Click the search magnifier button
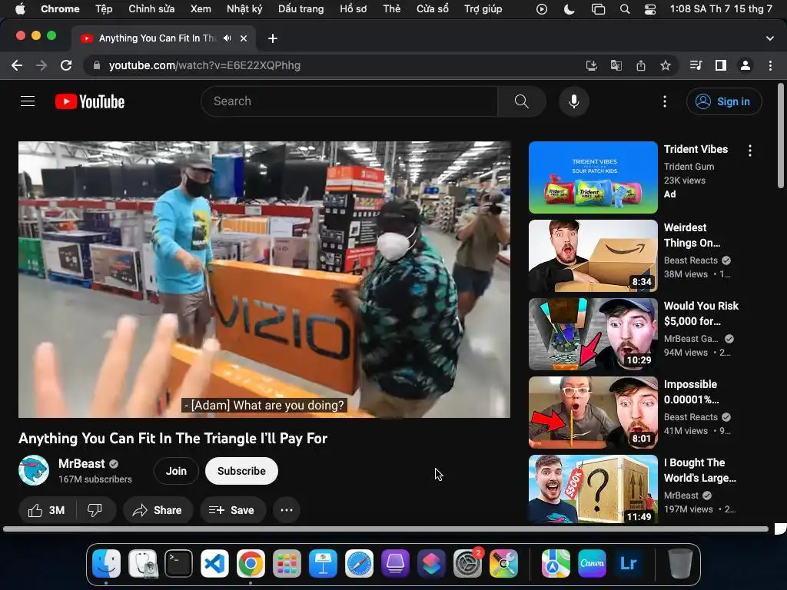The image size is (787, 590). pyautogui.click(x=522, y=101)
